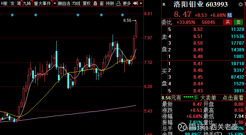Viewport: 246px width, 135px height.
Task: Click the 8.81 price axis label
Action: click(x=148, y=14)
